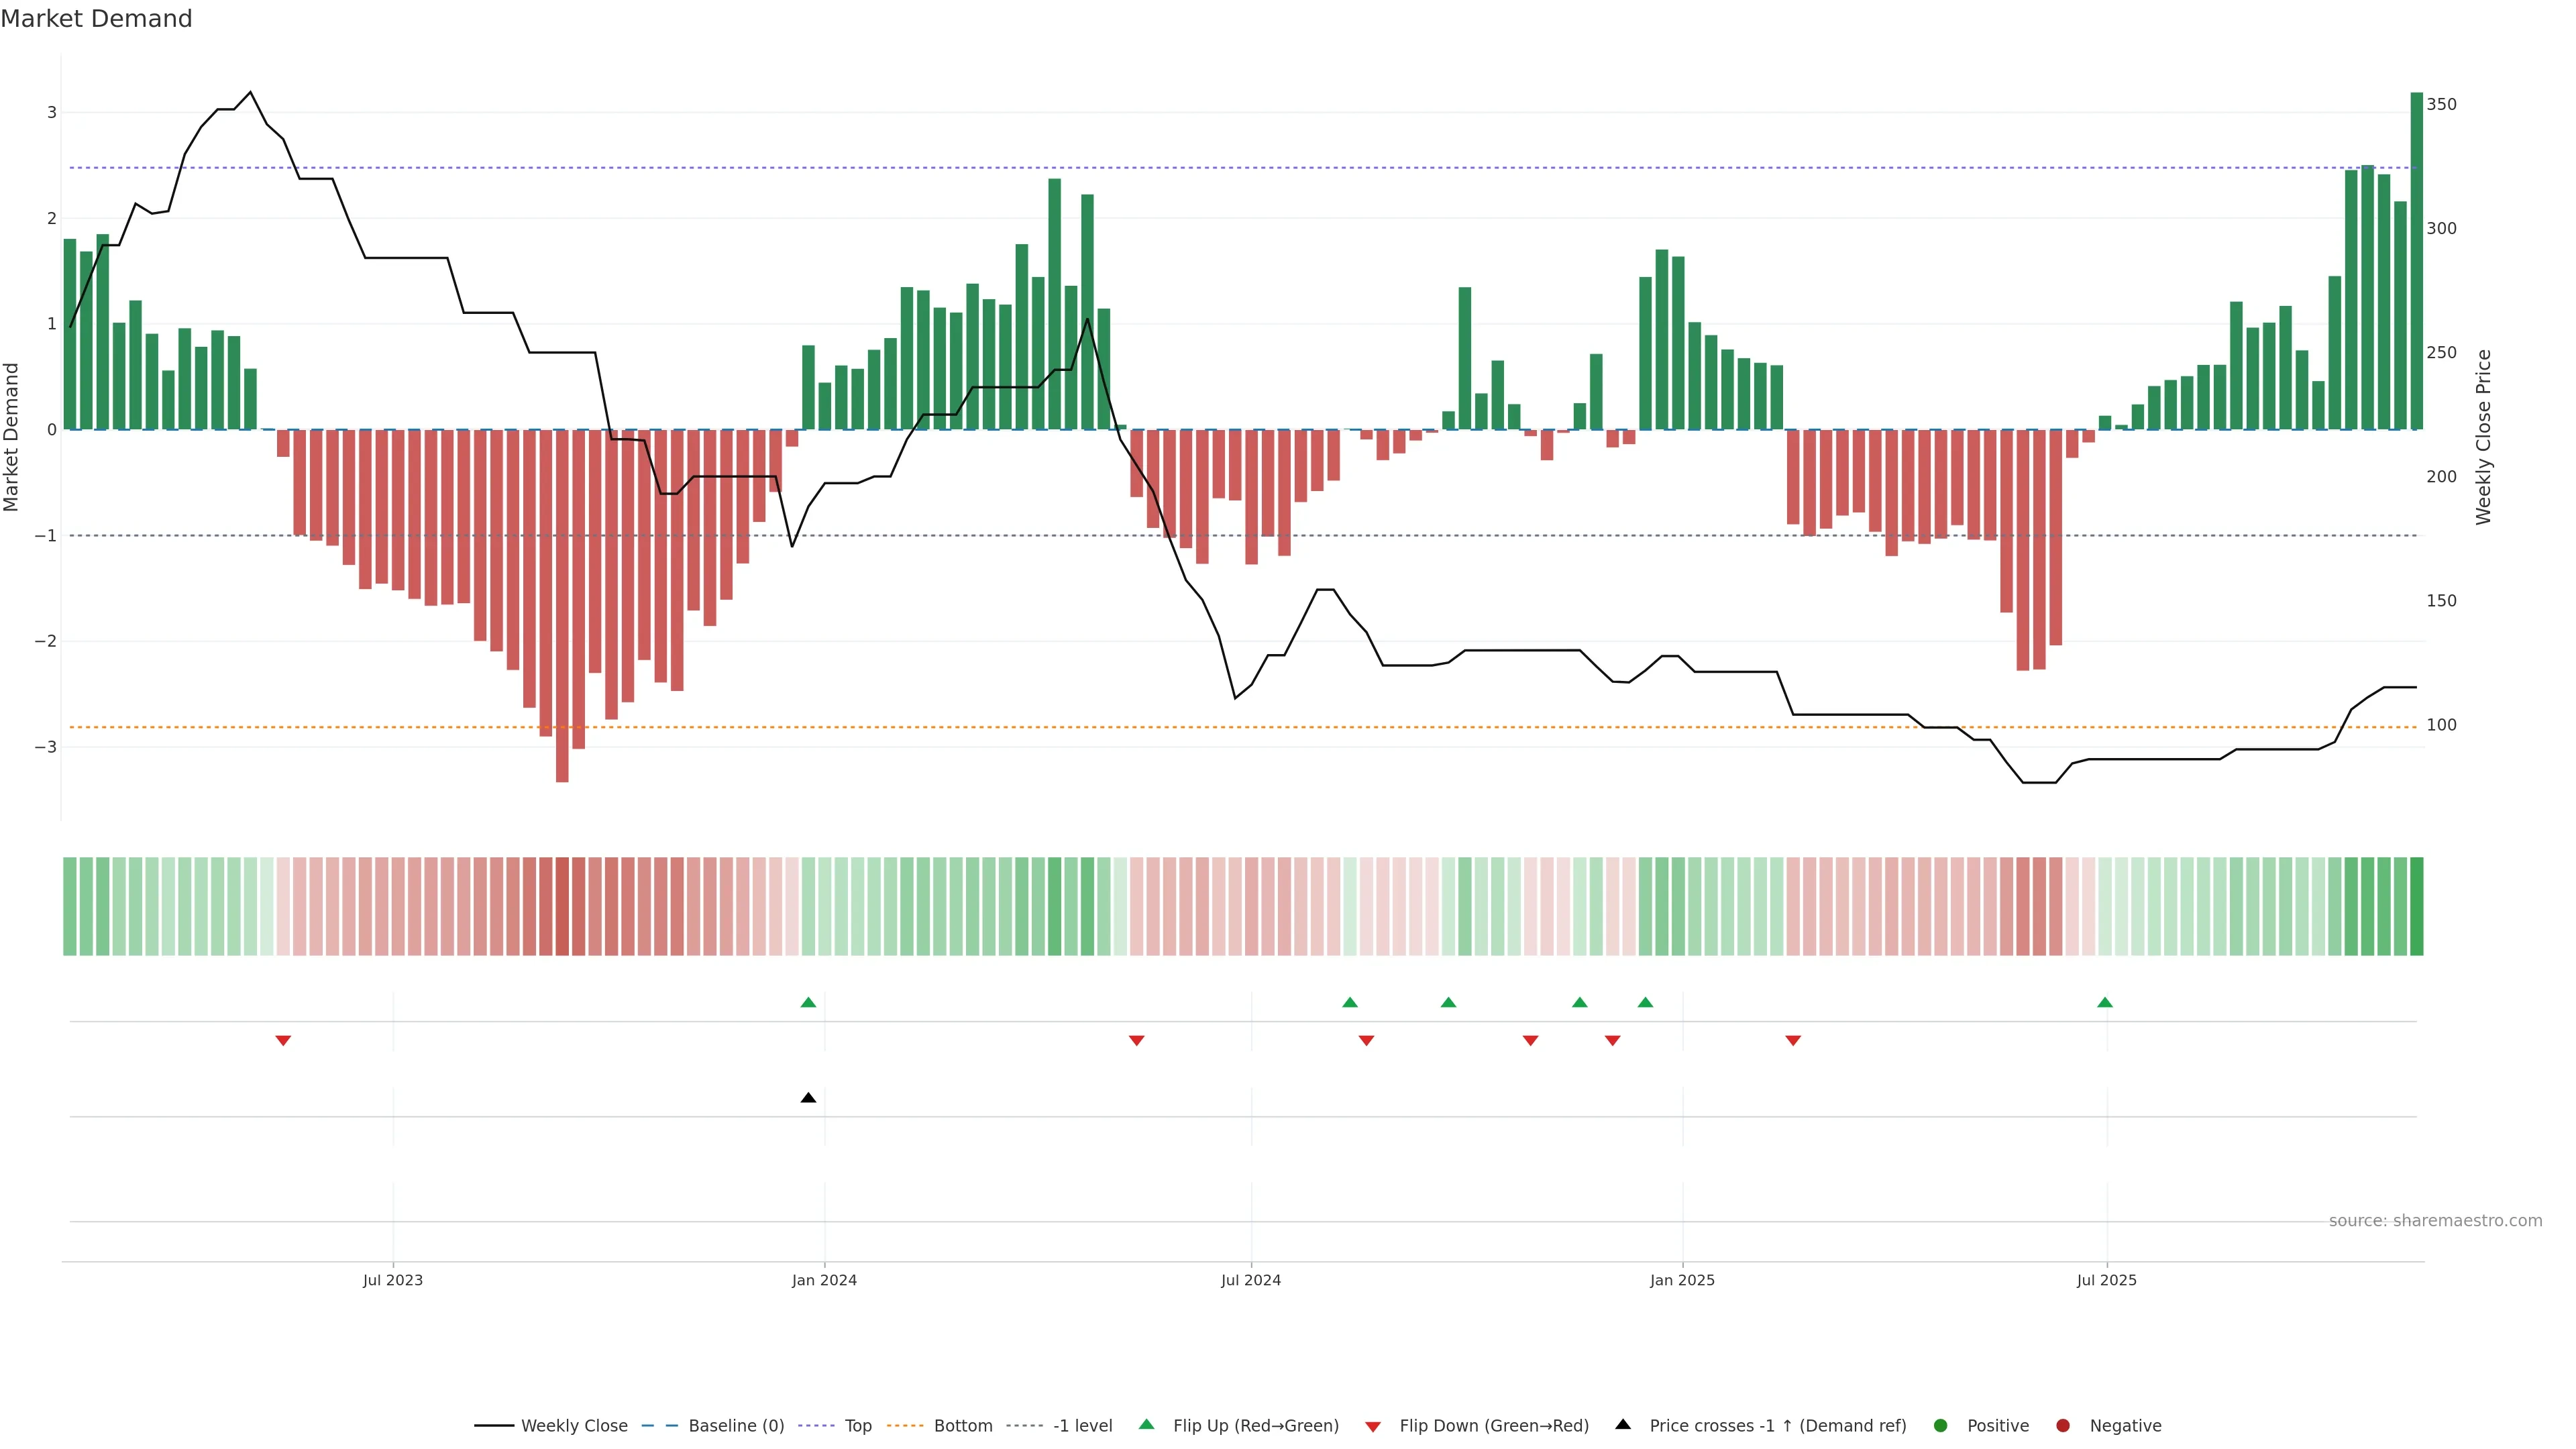Click the Weekly Close Price axis title
Viewport: 2576px width, 1449px height.
2484,437
